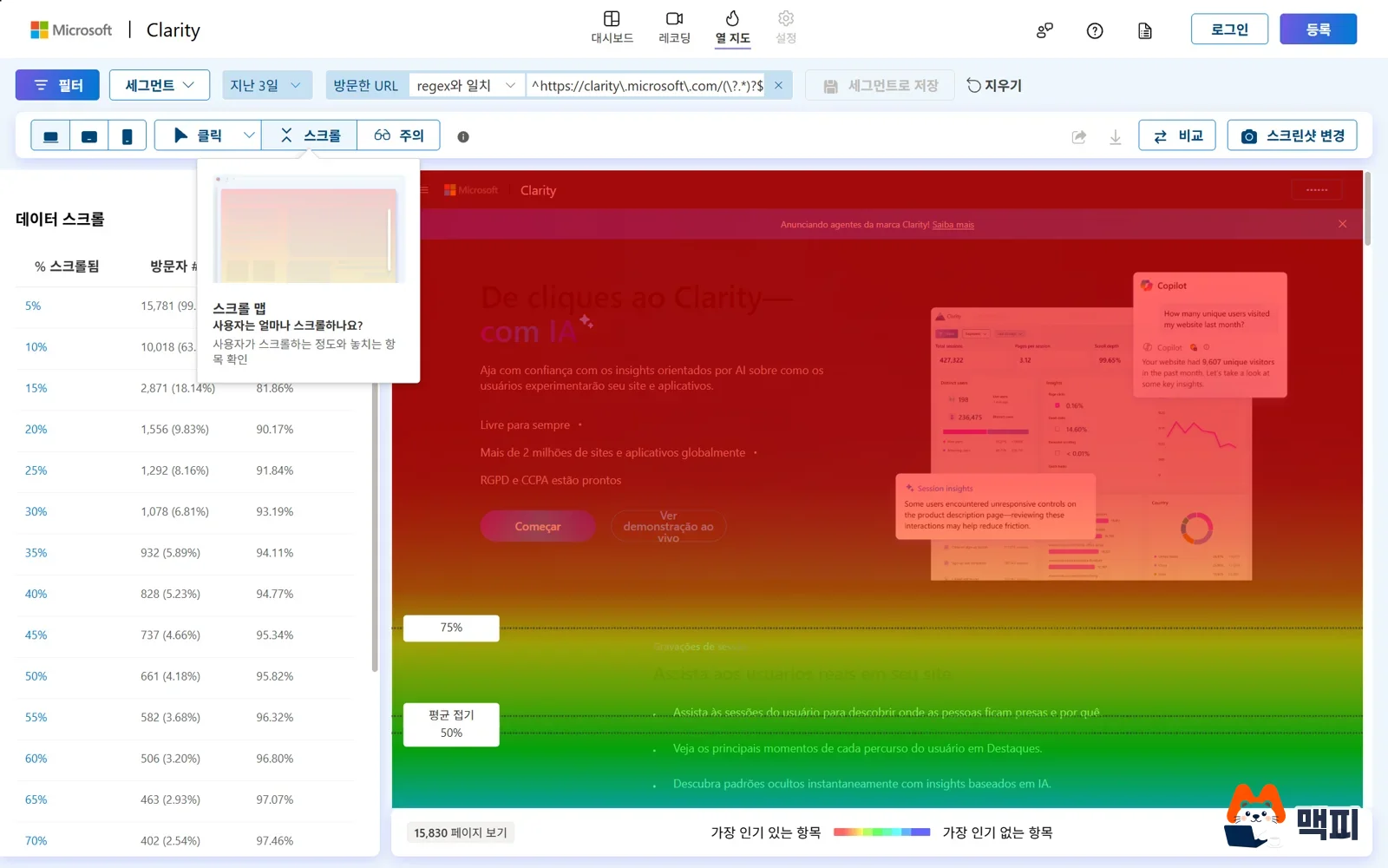Open the documentation page icon
Image resolution: width=1388 pixels, height=868 pixels.
(1145, 30)
